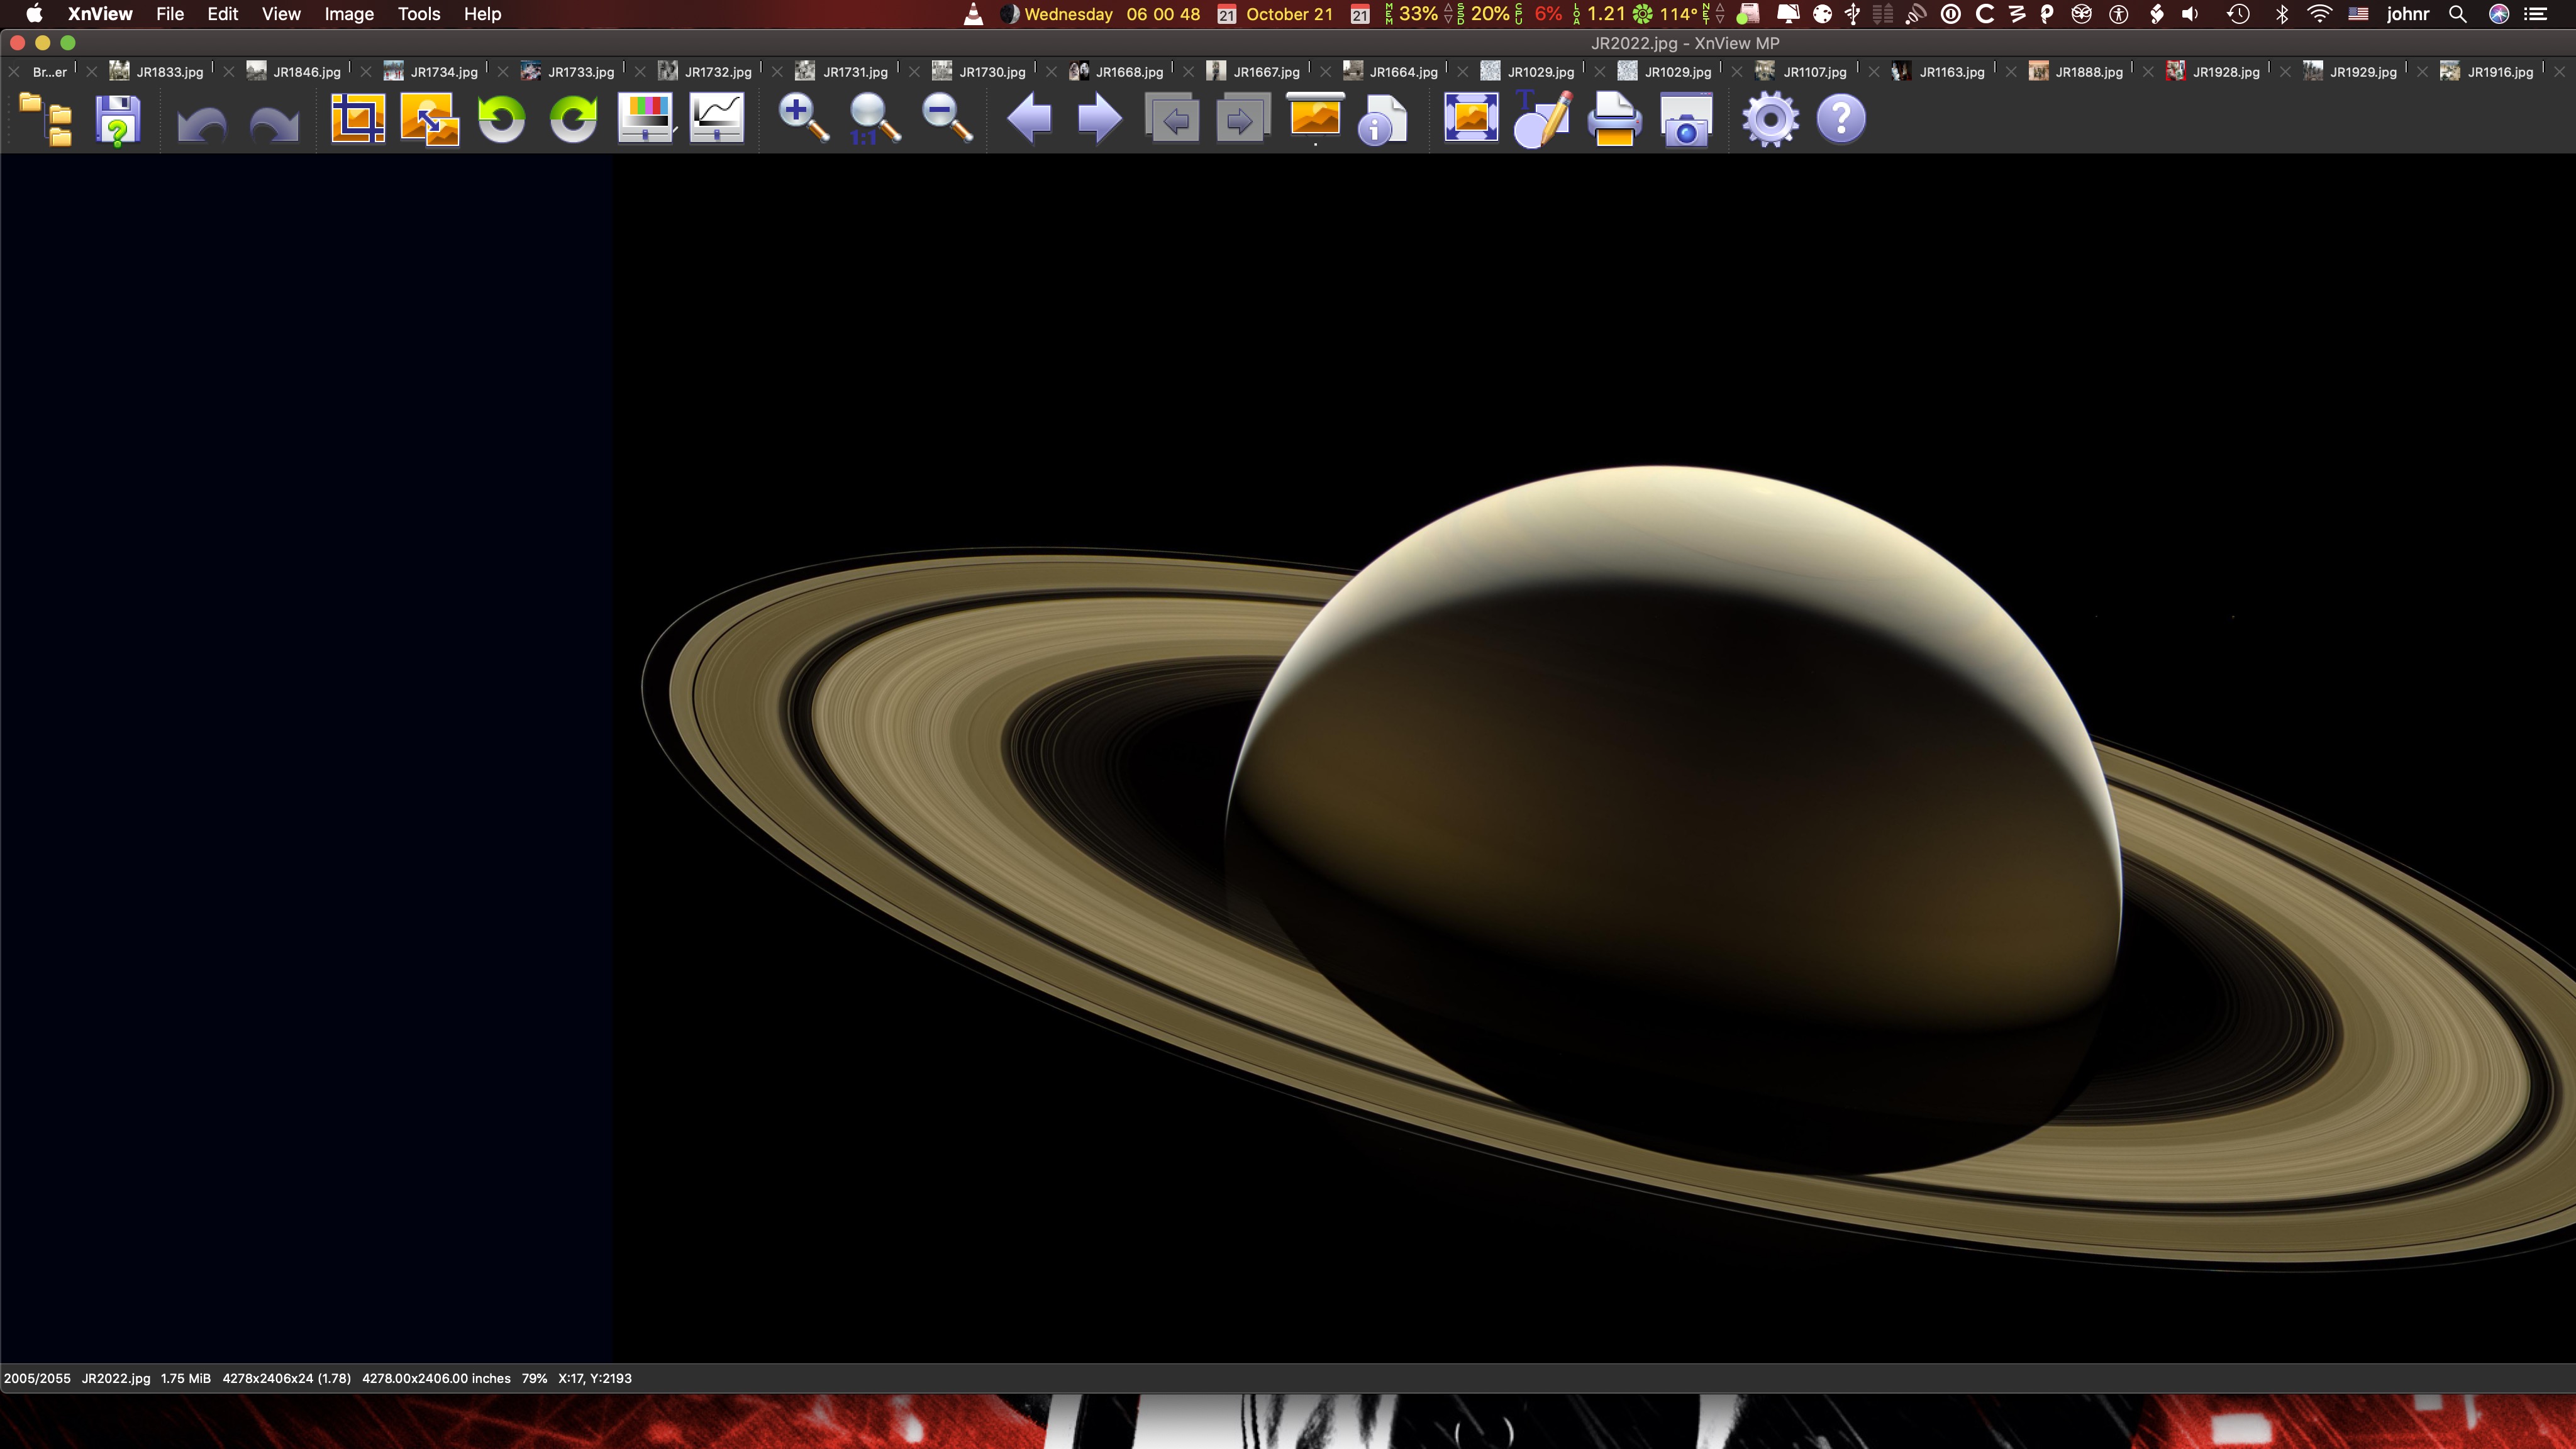Start the slideshow from the toolbar

pos(1315,119)
